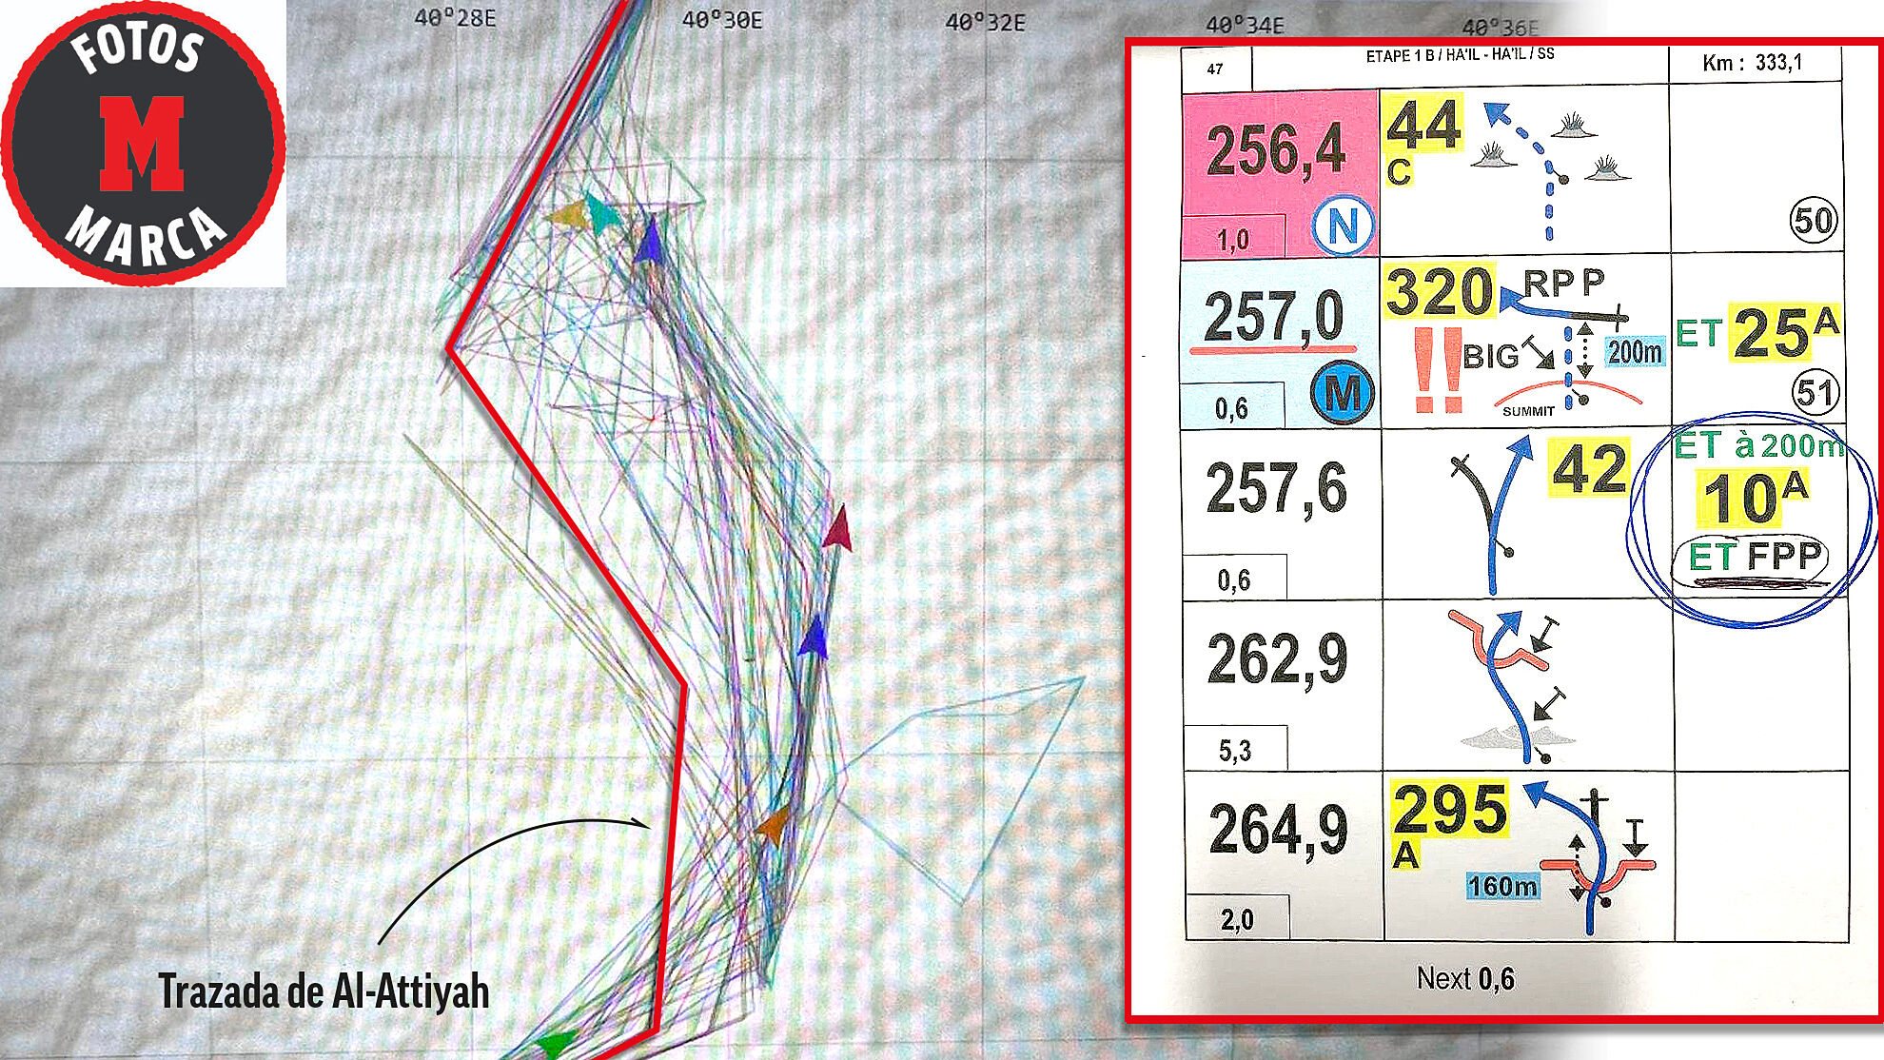Click the blue circled N icon
The width and height of the screenshot is (1884, 1060).
coord(1343,226)
